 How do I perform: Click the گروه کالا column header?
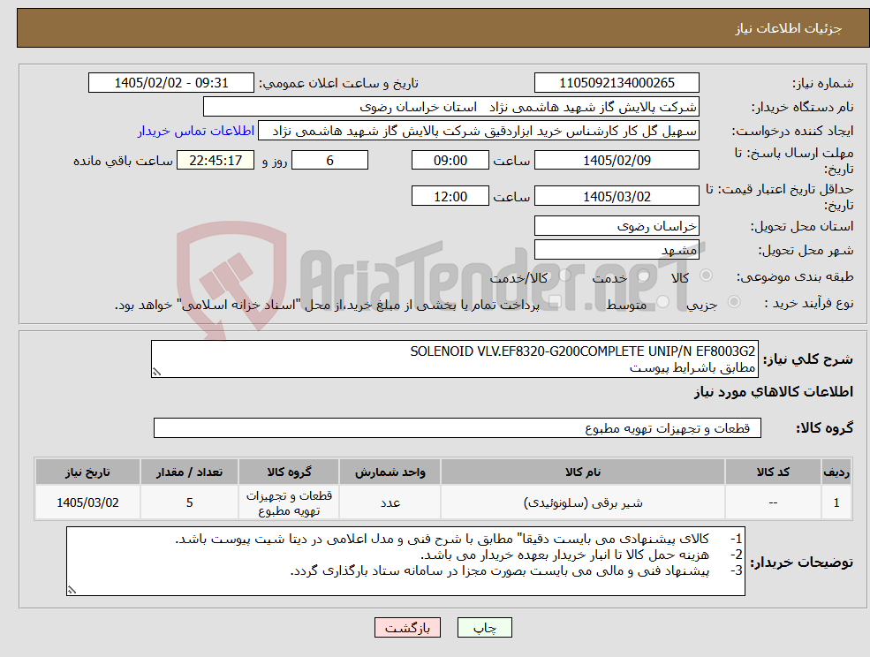click(289, 472)
